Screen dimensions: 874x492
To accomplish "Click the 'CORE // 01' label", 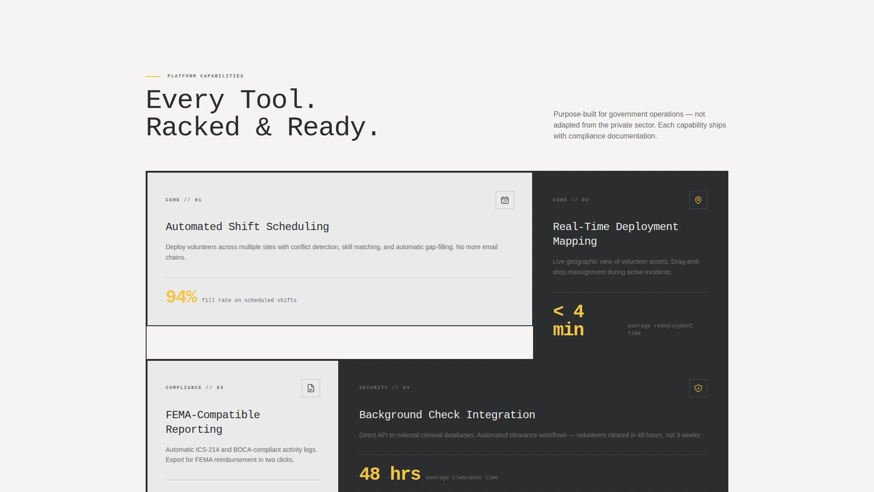I will pos(183,200).
